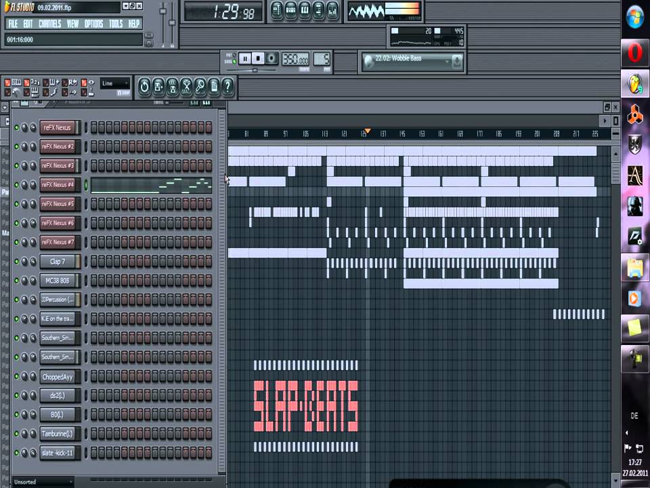Open the EDIT menu
The image size is (650, 488).
[28, 24]
